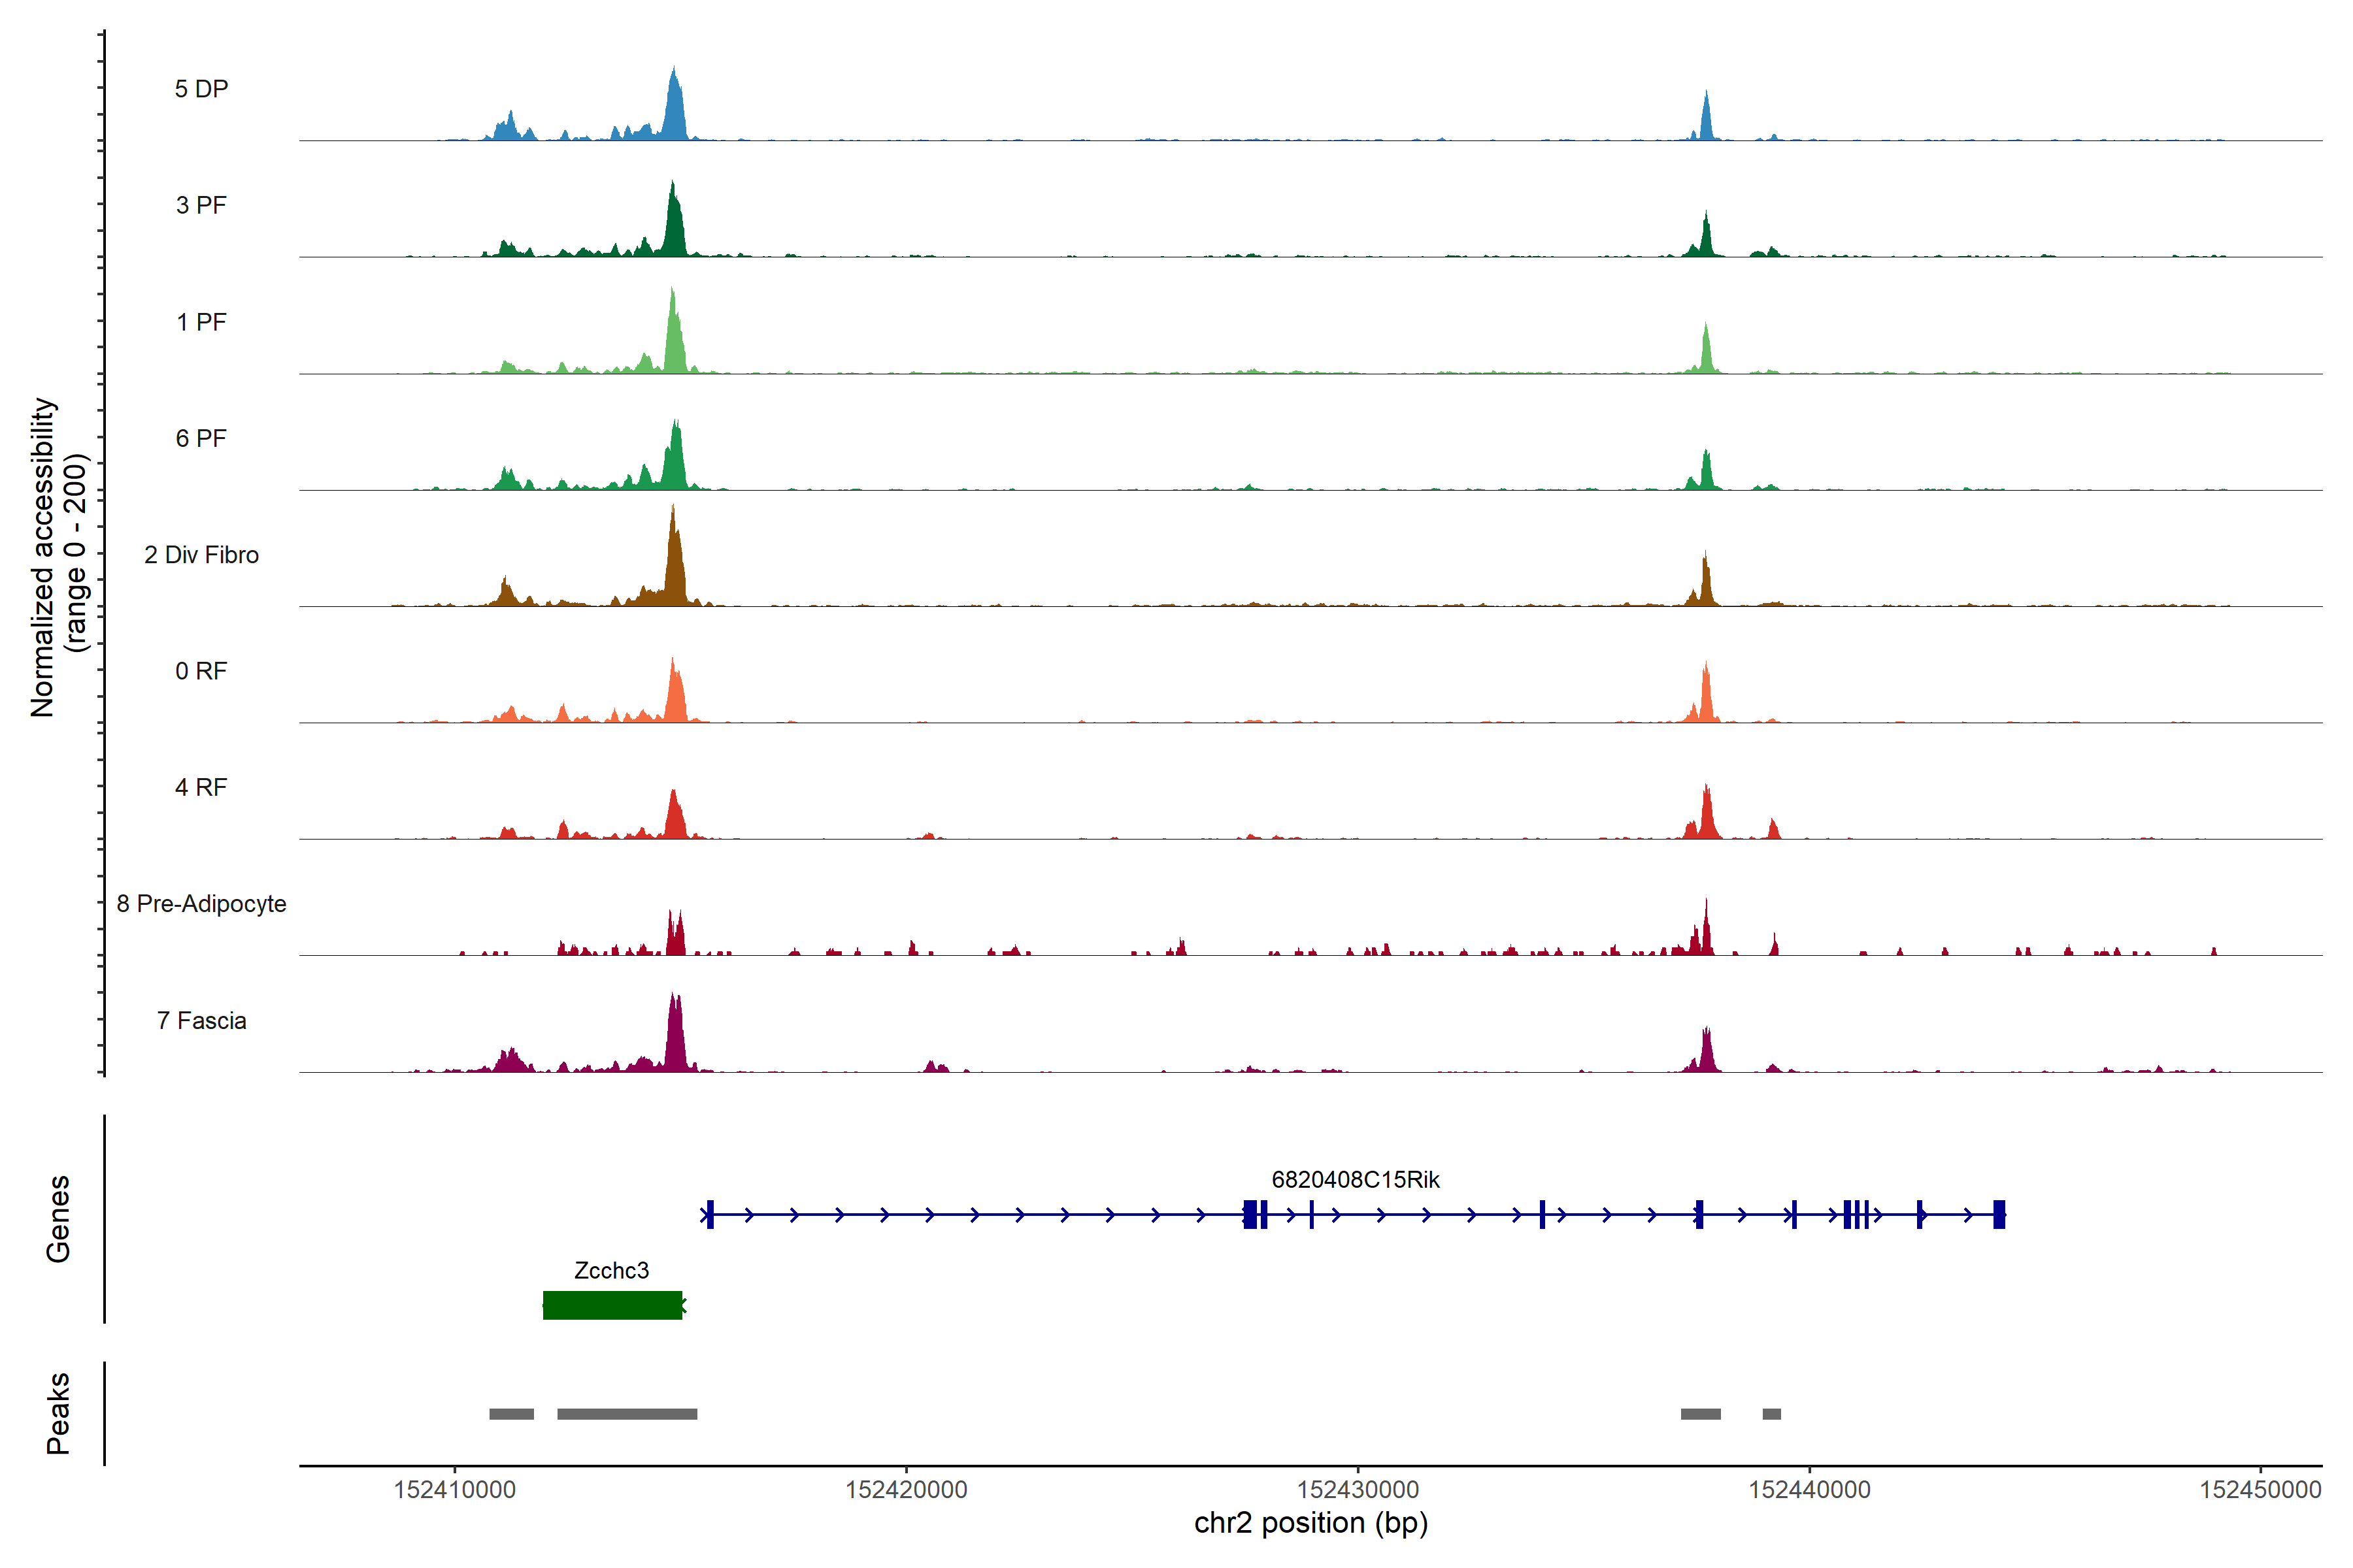
Task: Click the 2 Div Fibro track label
Action: (x=201, y=555)
